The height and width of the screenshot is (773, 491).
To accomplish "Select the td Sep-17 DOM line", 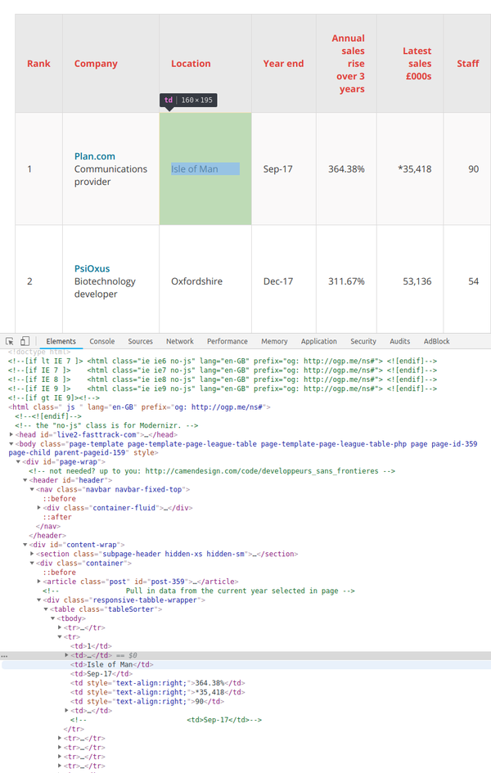I will pos(101,674).
